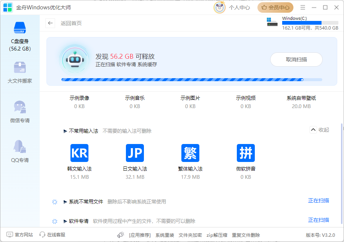Click 正在扫描 beside 软件专清
This screenshot has width=344, height=242.
(319, 220)
